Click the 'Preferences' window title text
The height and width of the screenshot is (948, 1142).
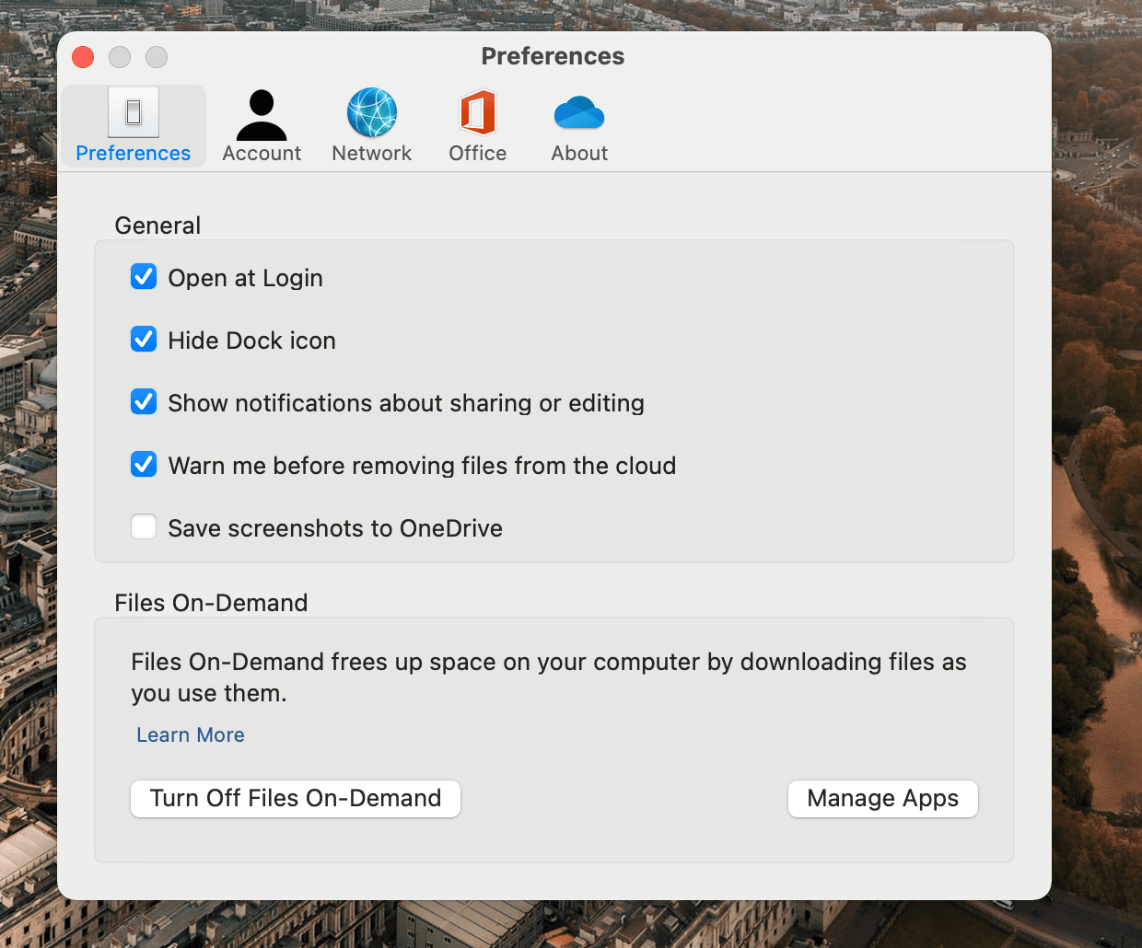[553, 56]
